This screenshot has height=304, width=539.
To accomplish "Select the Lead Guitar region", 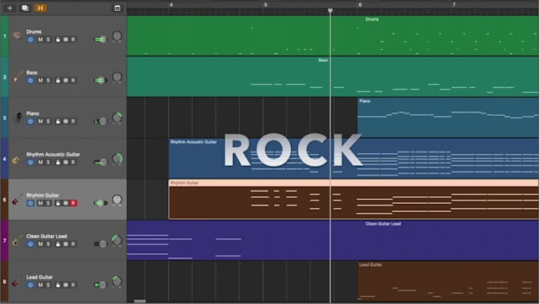I will [x=448, y=281].
